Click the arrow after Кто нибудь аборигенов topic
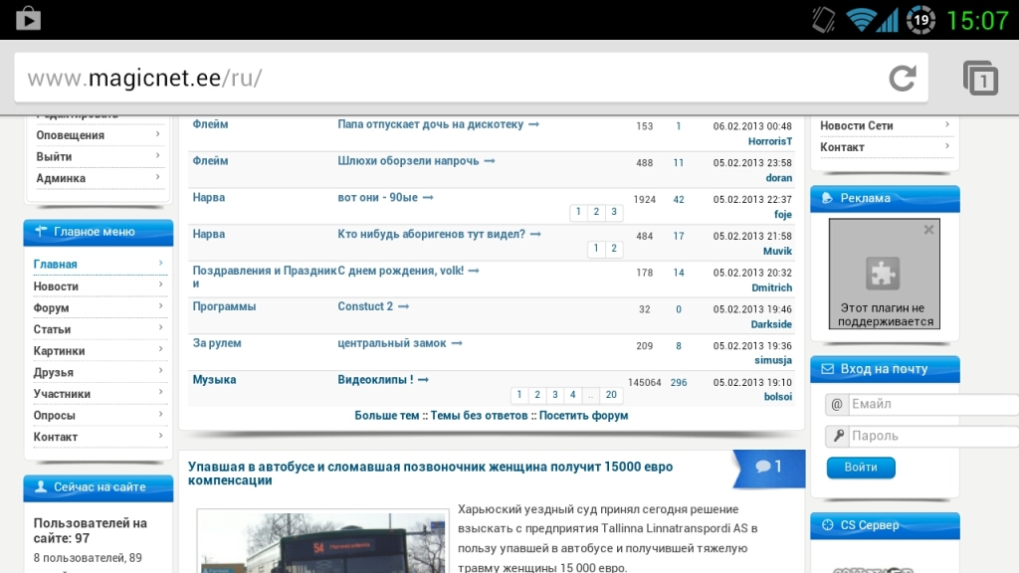Image resolution: width=1019 pixels, height=573 pixels. click(535, 234)
